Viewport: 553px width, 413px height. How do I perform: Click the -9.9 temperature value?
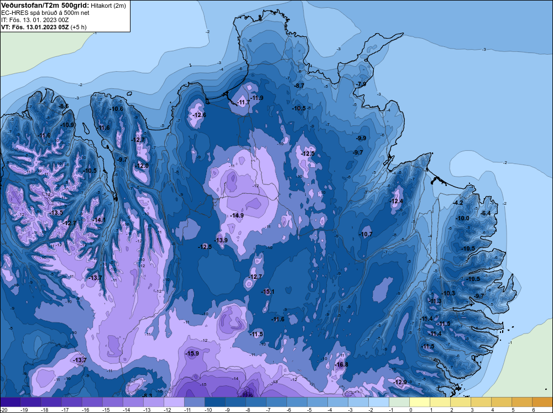pos(361,139)
